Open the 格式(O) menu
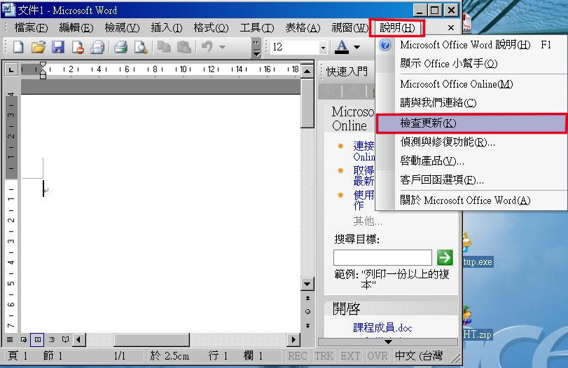This screenshot has height=368, width=568. (x=211, y=28)
